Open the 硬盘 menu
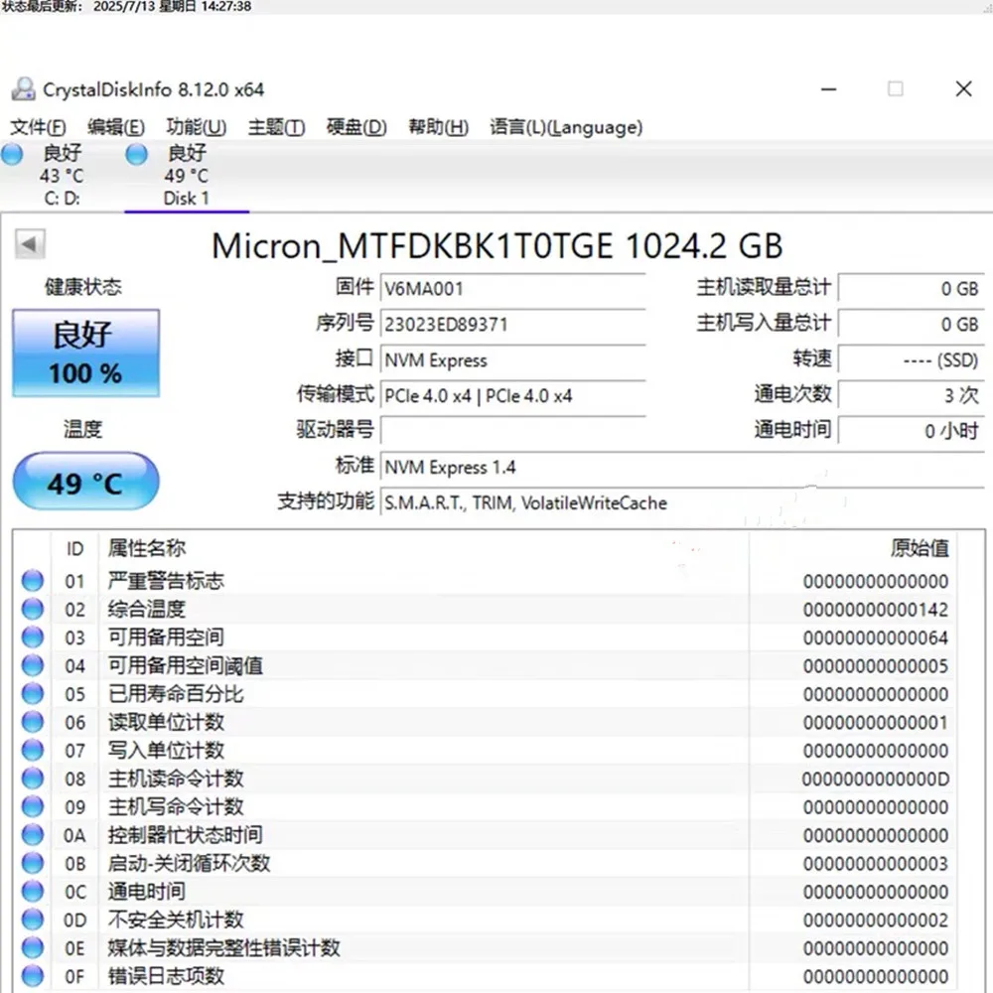This screenshot has width=993, height=993. pos(355,127)
